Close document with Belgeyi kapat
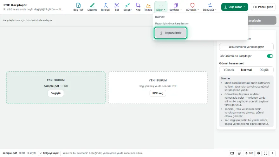 click(49, 153)
